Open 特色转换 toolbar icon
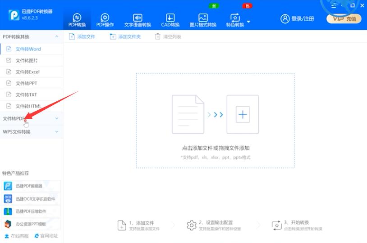 click(235, 18)
